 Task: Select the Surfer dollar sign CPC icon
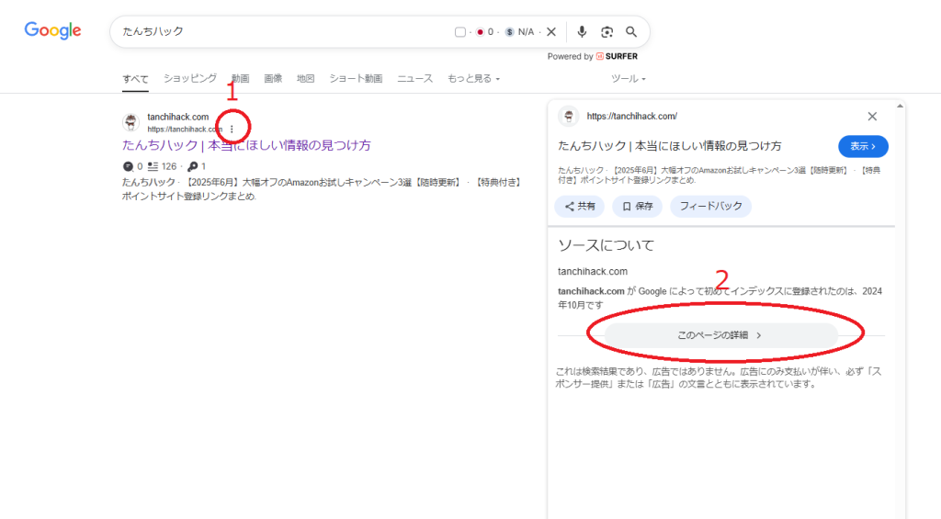(509, 32)
